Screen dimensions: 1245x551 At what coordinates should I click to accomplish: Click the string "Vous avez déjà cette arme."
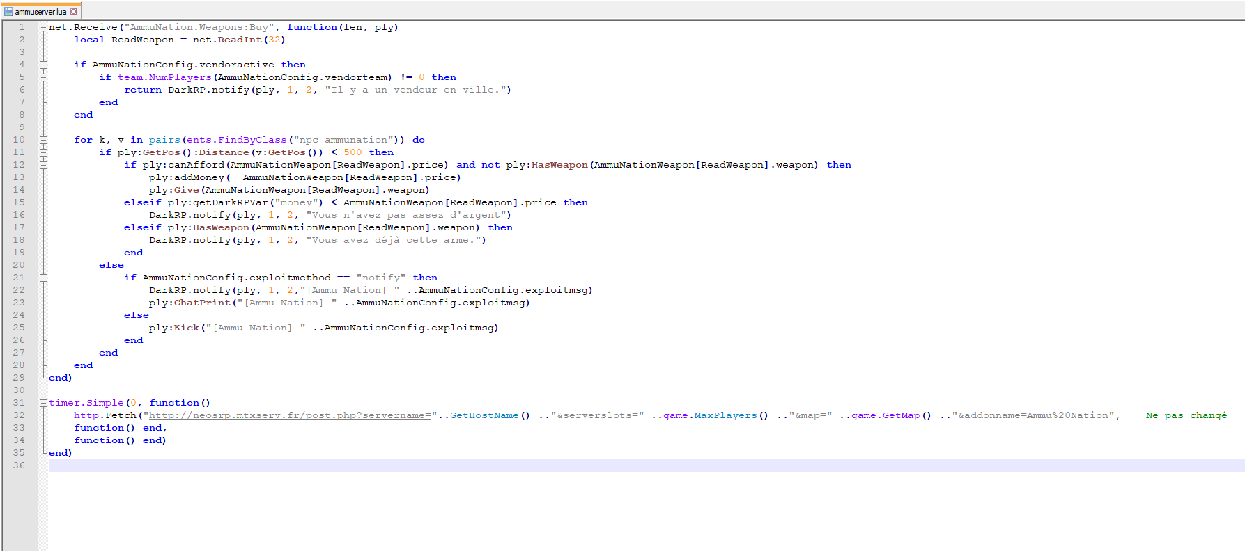click(x=393, y=240)
